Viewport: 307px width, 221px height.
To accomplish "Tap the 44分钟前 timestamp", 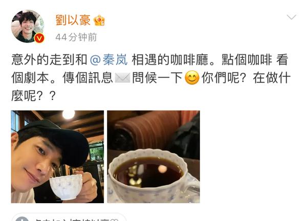I will pos(76,37).
